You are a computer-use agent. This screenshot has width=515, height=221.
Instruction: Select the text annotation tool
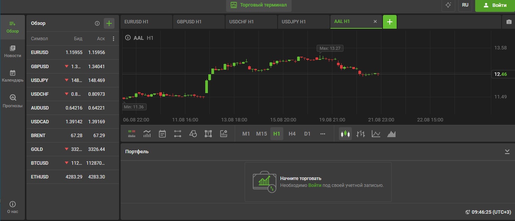pyautogui.click(x=208, y=134)
